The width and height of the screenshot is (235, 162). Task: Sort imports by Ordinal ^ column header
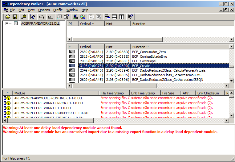click(x=91, y=24)
